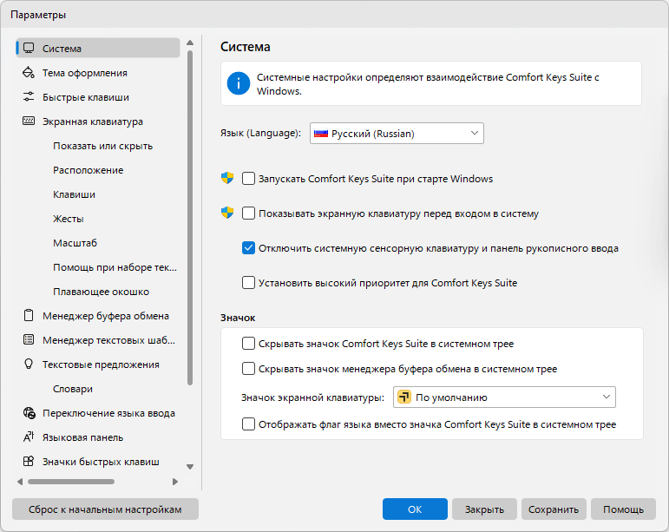Viewport: 669px width, 532px height.
Task: Open Масштаб subsection
Action: pos(75,243)
